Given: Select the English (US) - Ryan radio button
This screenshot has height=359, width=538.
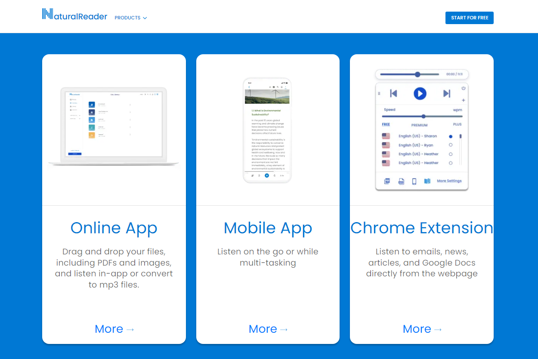Looking at the screenshot, I should pyautogui.click(x=451, y=145).
